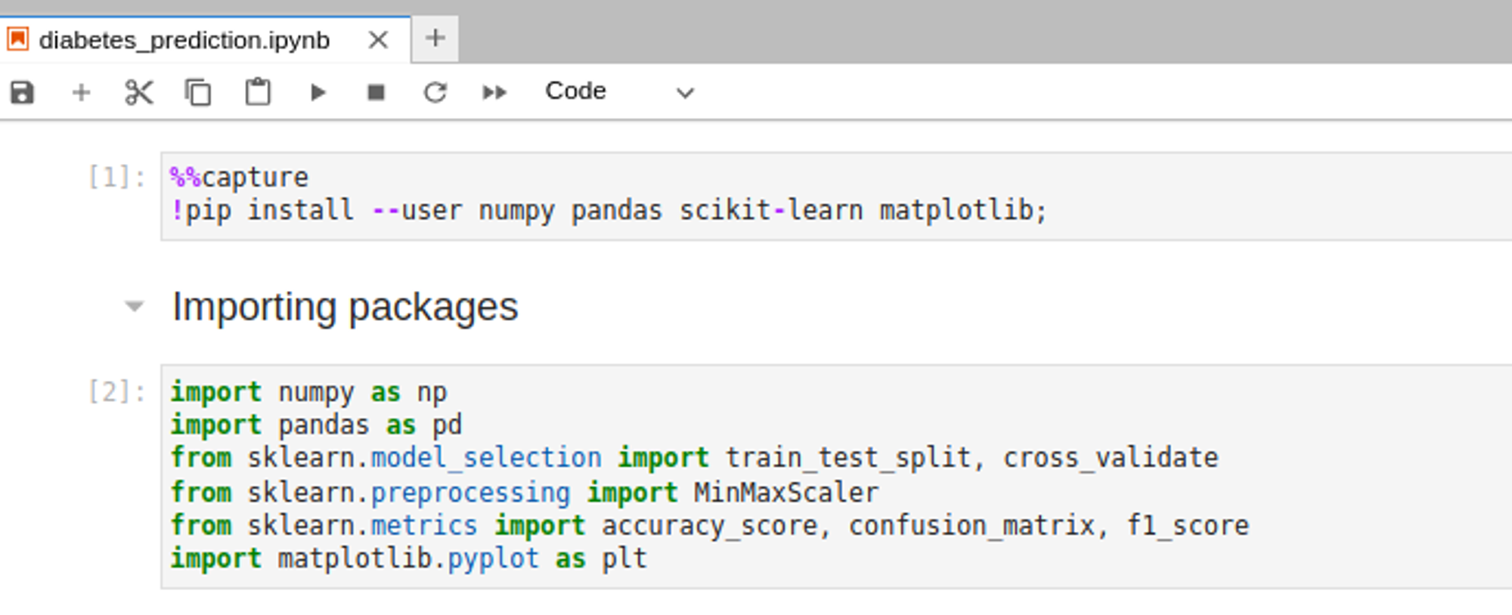Restart the kernel
1512x615 pixels.
tap(435, 92)
